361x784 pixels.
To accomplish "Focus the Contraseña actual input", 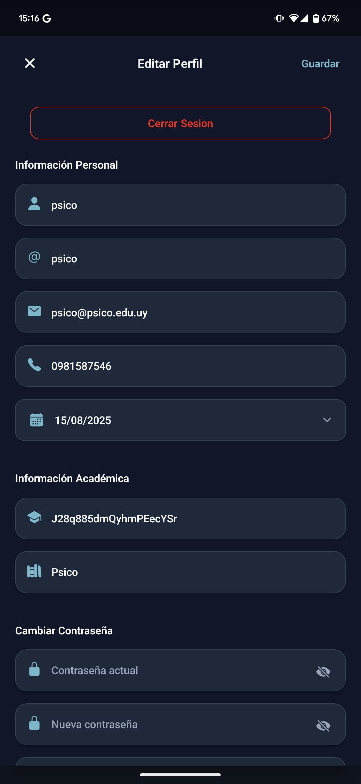I will [x=175, y=671].
